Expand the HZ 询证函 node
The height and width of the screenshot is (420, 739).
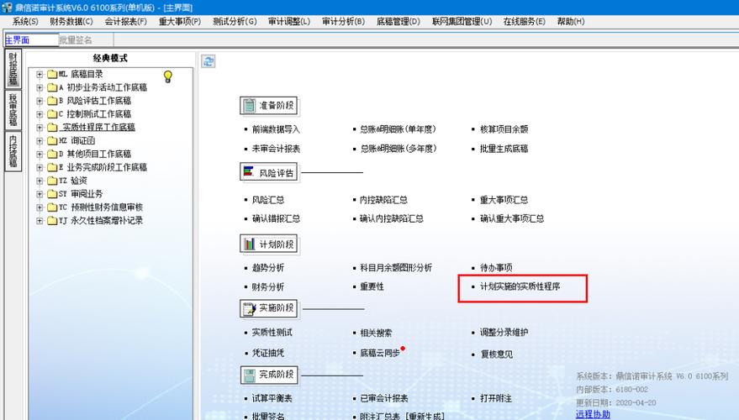40,141
